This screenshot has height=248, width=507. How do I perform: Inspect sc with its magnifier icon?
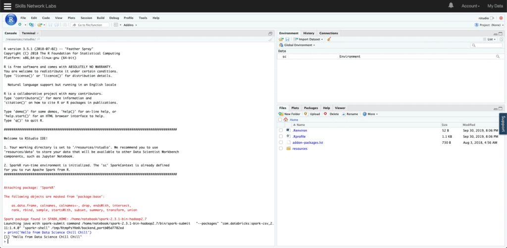(x=498, y=56)
